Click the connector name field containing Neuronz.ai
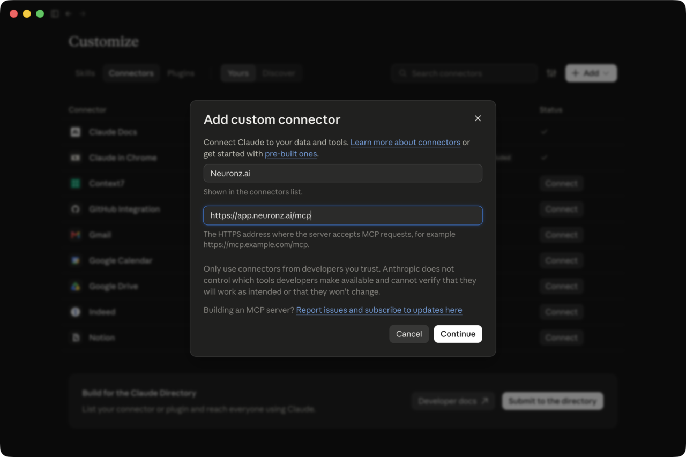Viewport: 686px width, 457px height. [343, 173]
